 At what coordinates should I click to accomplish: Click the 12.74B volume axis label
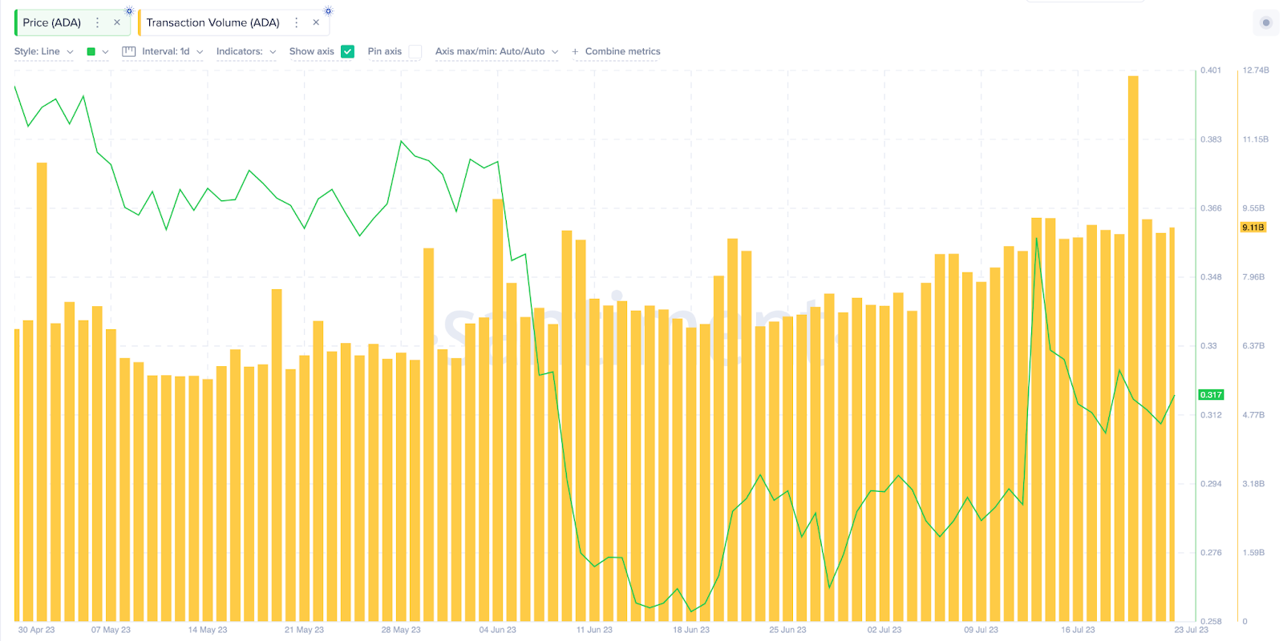[1256, 71]
